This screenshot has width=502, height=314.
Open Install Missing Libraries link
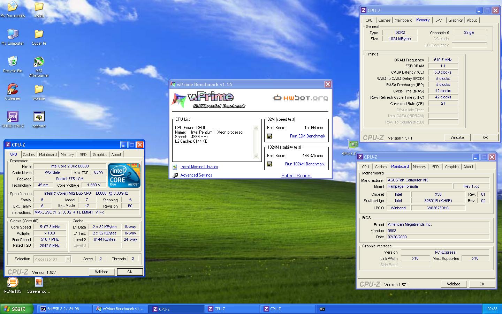point(199,167)
